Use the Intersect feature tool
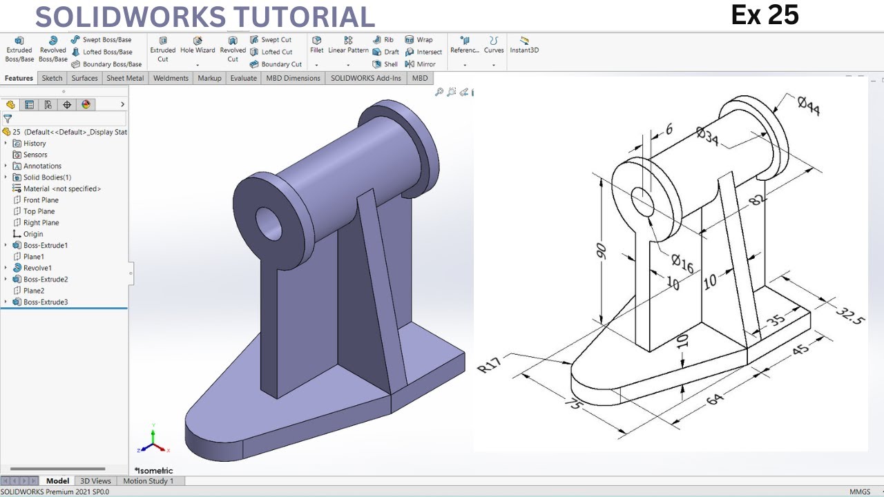The height and width of the screenshot is (497, 884). pos(423,52)
